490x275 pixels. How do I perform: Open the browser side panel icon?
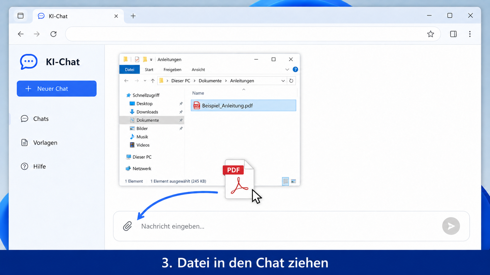(453, 34)
